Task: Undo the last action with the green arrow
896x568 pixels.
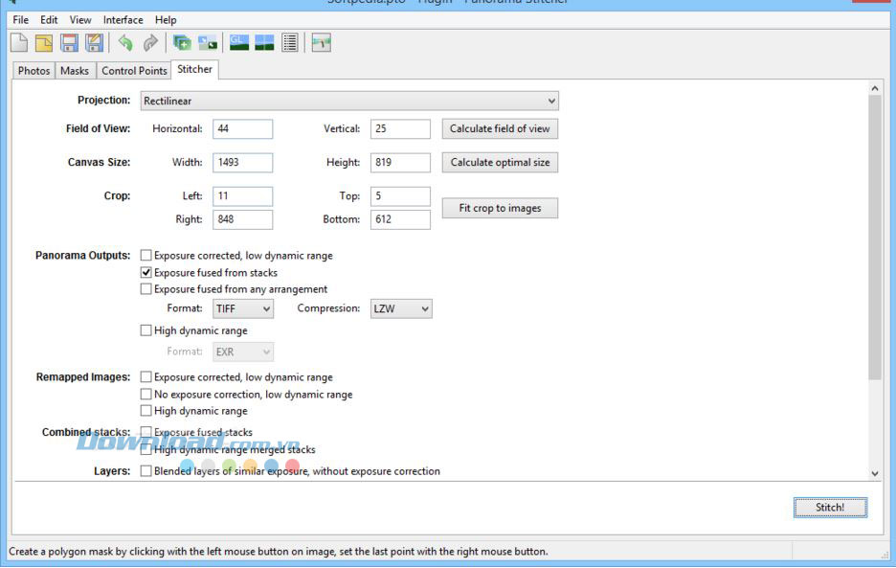Action: click(x=125, y=42)
